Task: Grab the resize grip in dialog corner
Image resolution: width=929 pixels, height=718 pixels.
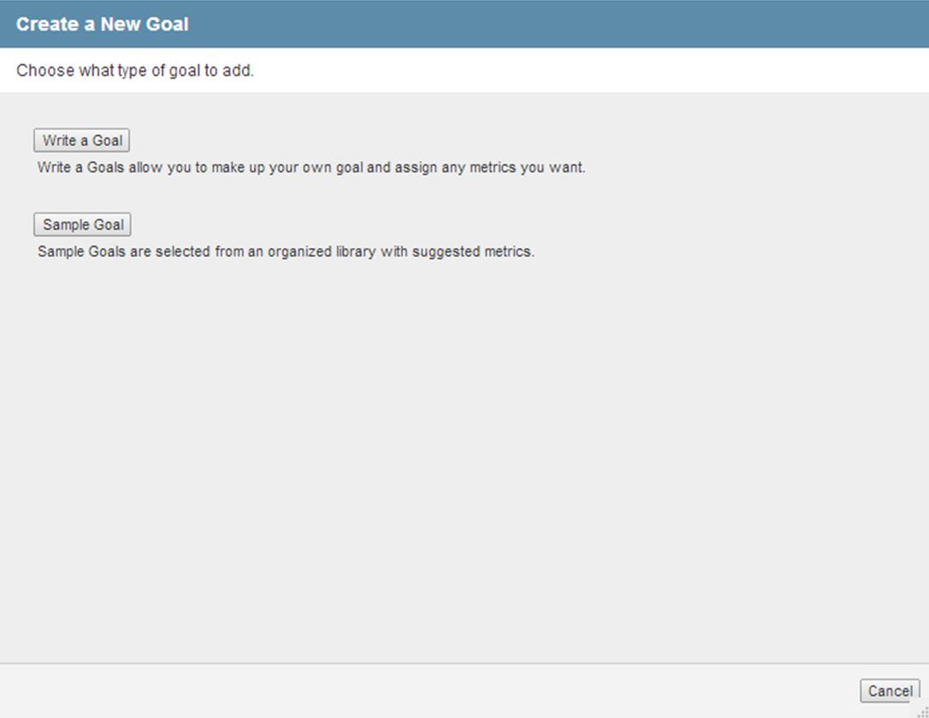Action: 921,711
